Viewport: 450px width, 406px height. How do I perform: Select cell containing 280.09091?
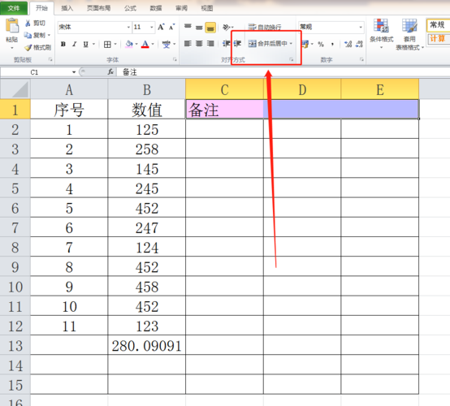147,345
